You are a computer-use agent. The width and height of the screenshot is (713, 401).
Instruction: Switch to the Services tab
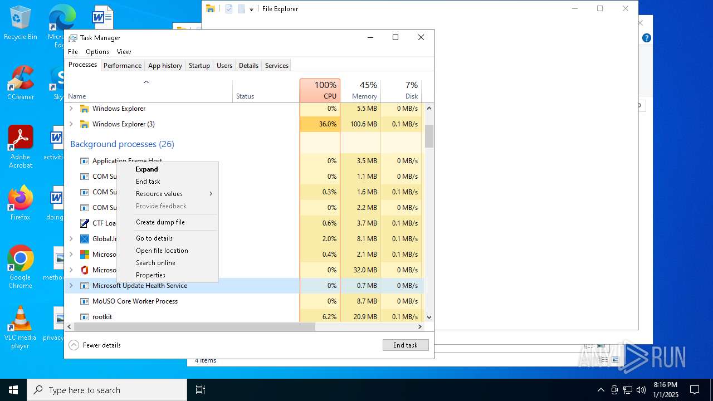pos(277,66)
